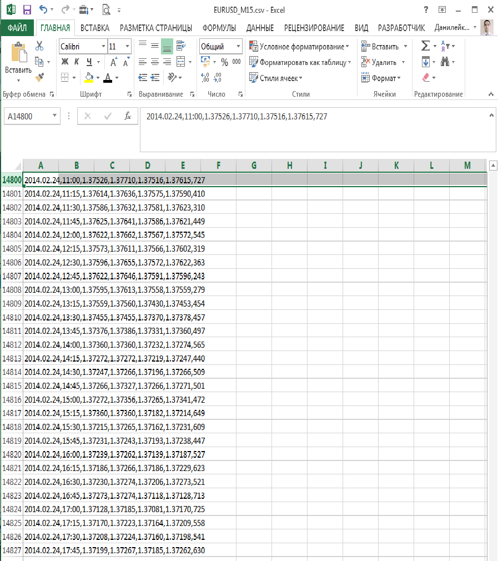Increase decimal places icon
This screenshot has width=498, height=561.
pos(205,77)
